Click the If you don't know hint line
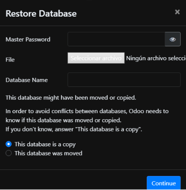This screenshot has width=186, height=190. pos(74,129)
